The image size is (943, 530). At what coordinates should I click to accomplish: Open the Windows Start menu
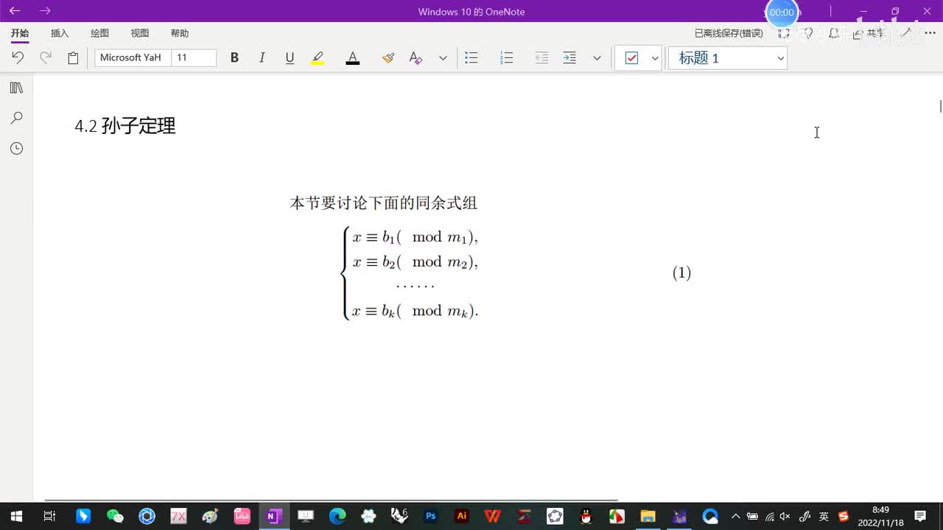[16, 516]
